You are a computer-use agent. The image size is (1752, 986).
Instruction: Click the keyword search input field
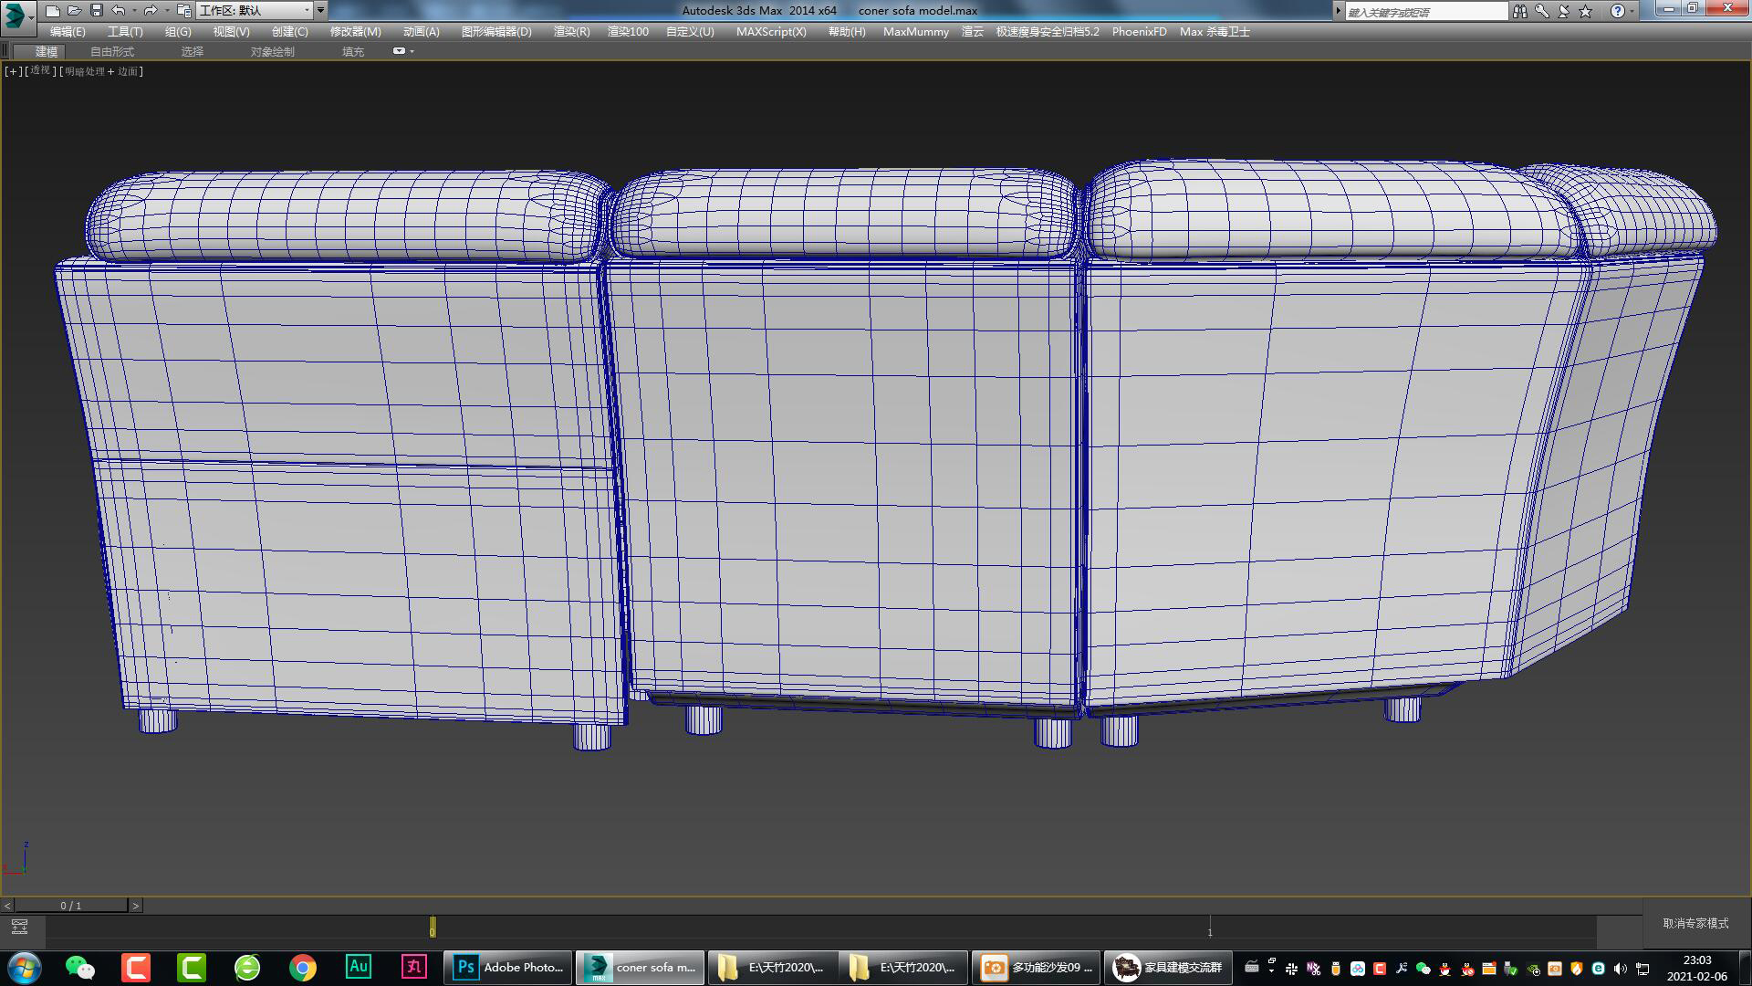[x=1425, y=12]
